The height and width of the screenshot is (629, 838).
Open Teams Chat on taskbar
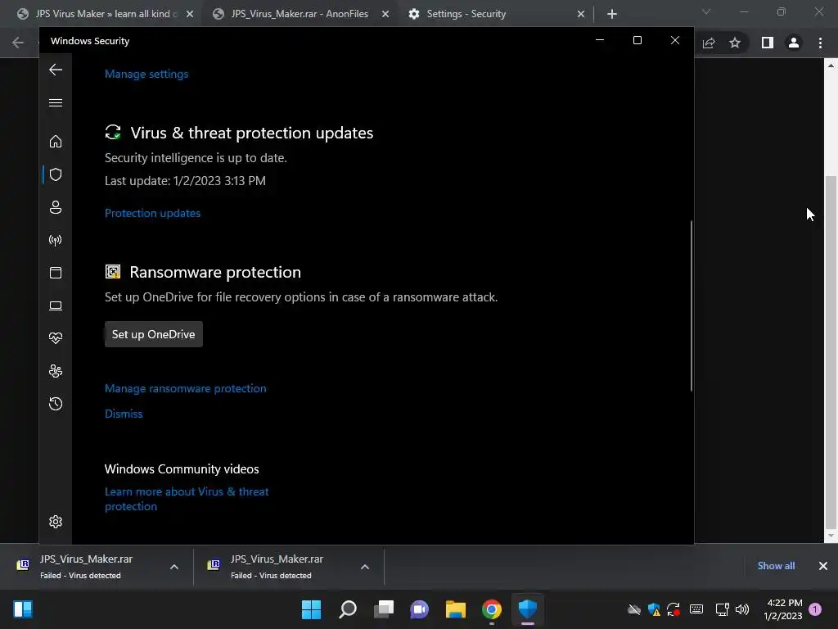[420, 609]
